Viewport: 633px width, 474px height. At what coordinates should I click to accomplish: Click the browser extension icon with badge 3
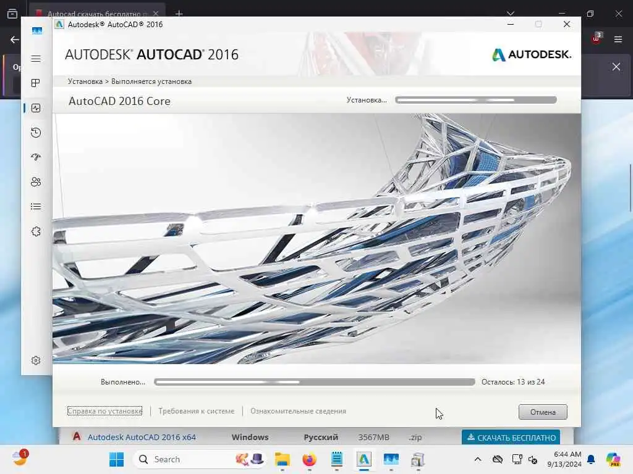[x=597, y=38]
